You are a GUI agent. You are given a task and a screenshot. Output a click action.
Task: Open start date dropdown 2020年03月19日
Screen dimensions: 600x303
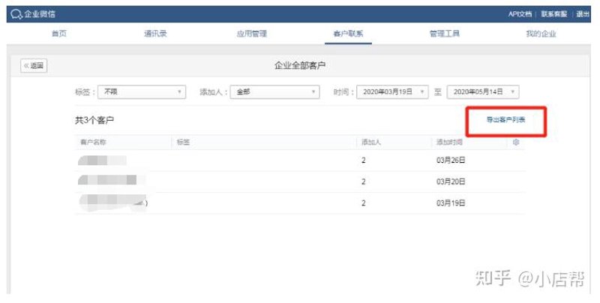(392, 91)
